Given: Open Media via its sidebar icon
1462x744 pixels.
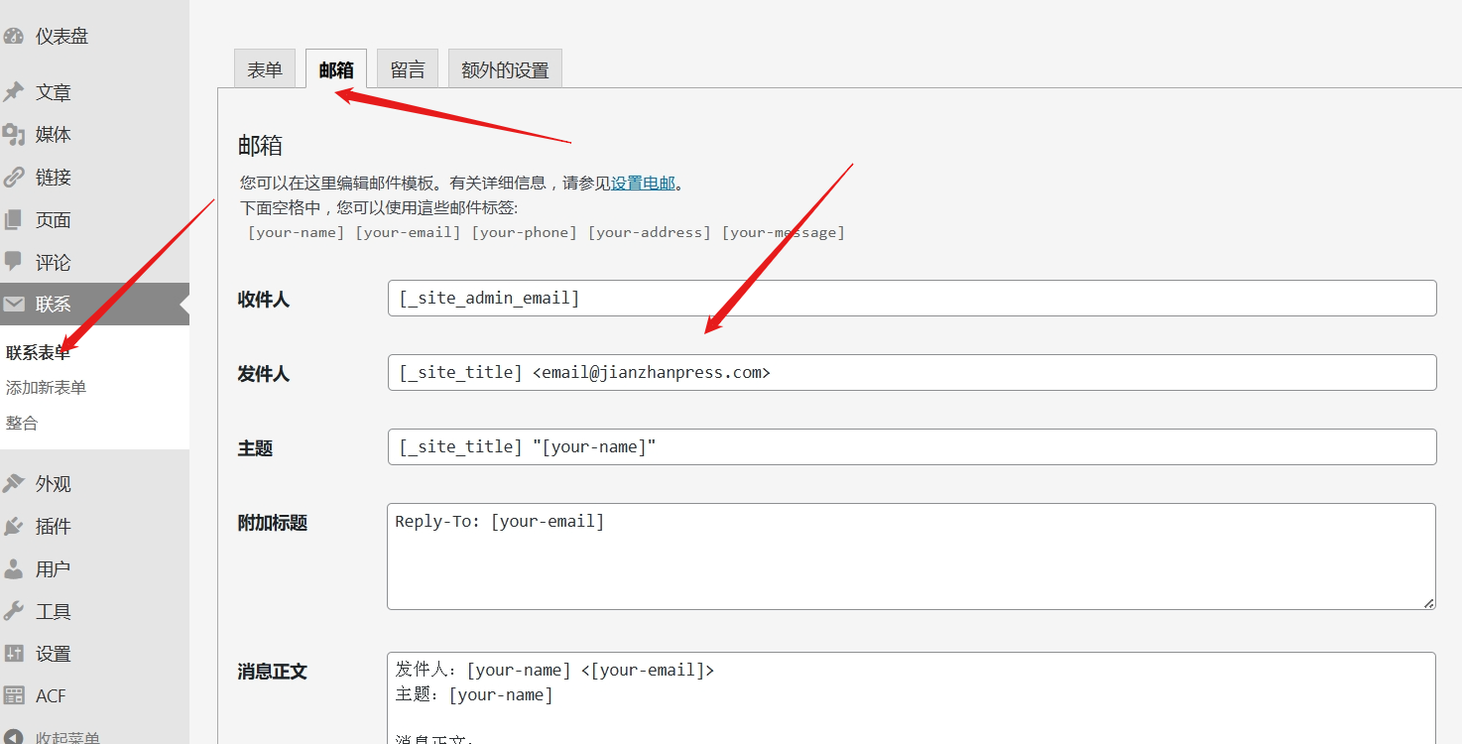Looking at the screenshot, I should pos(13,135).
